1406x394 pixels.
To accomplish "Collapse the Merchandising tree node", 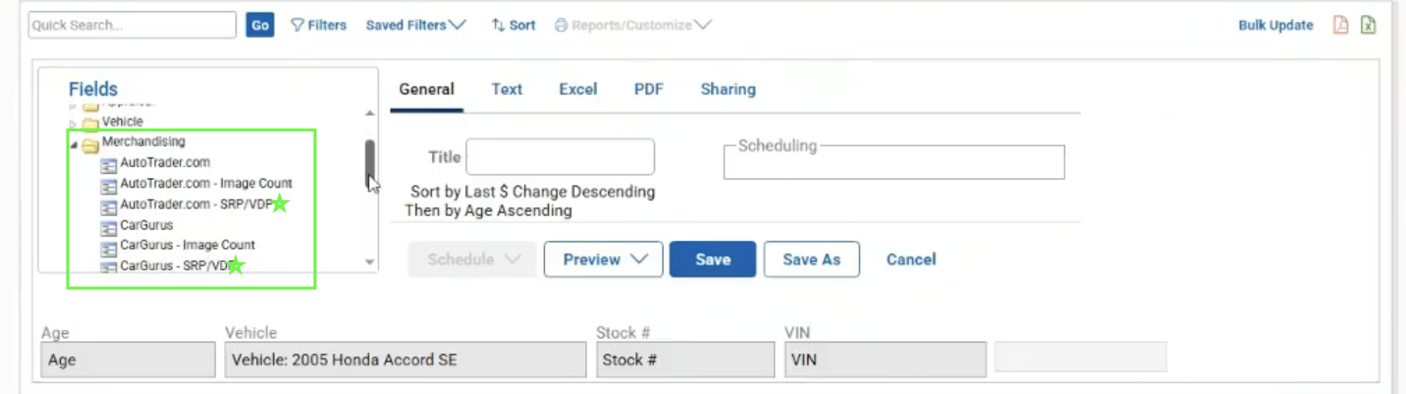I will [x=73, y=145].
